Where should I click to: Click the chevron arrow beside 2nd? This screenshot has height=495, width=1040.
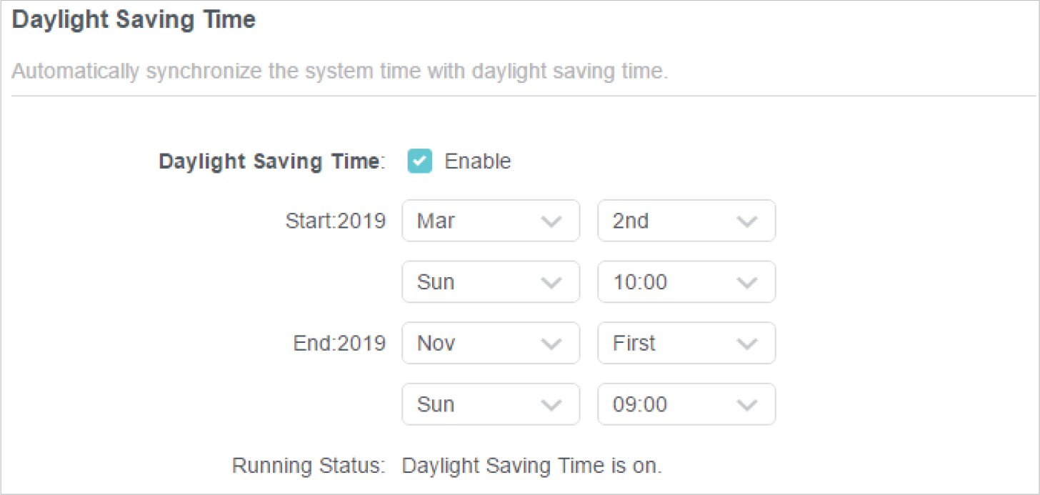click(x=746, y=221)
